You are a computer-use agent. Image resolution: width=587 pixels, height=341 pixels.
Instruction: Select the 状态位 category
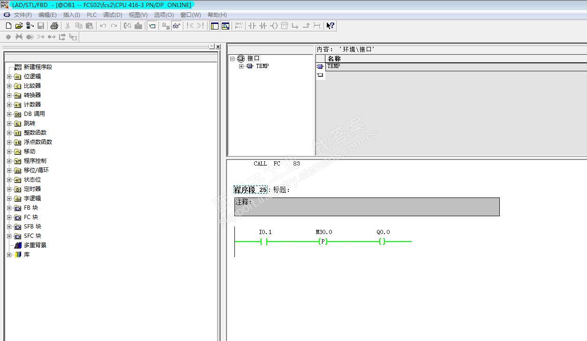(x=32, y=180)
